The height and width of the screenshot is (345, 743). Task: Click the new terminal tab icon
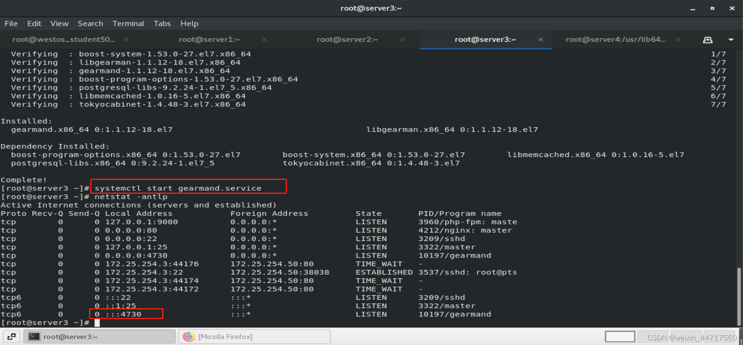pyautogui.click(x=708, y=40)
